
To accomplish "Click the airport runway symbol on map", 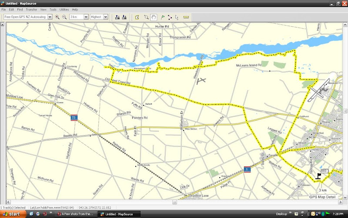I will tap(319, 91).
